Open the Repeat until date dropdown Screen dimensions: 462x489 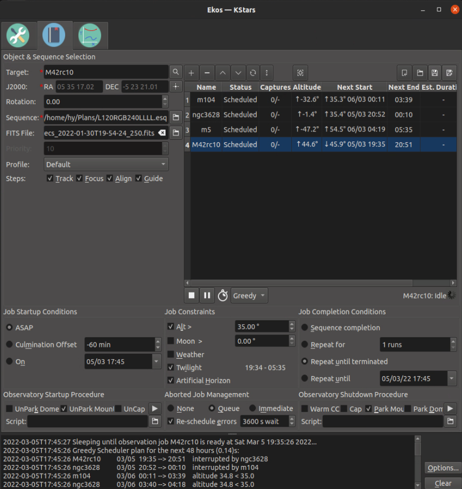pos(452,379)
